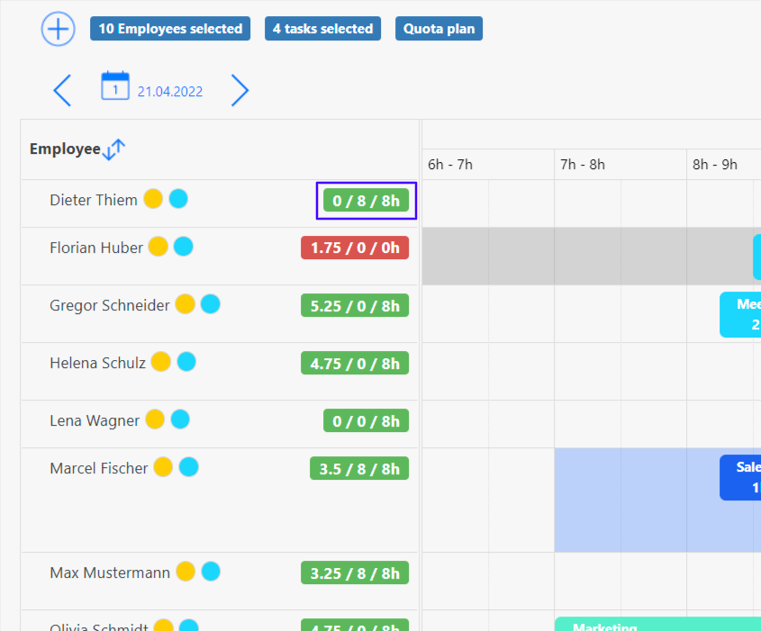Open the 4 tasks selected filter

coord(322,29)
